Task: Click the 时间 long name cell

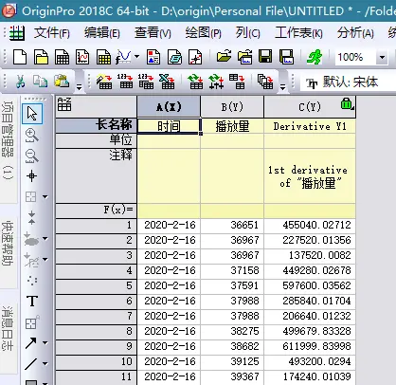Action: point(169,126)
